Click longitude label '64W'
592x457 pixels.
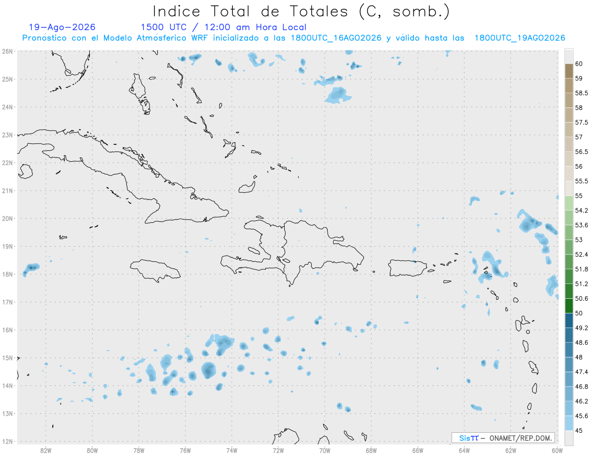pos(464,450)
